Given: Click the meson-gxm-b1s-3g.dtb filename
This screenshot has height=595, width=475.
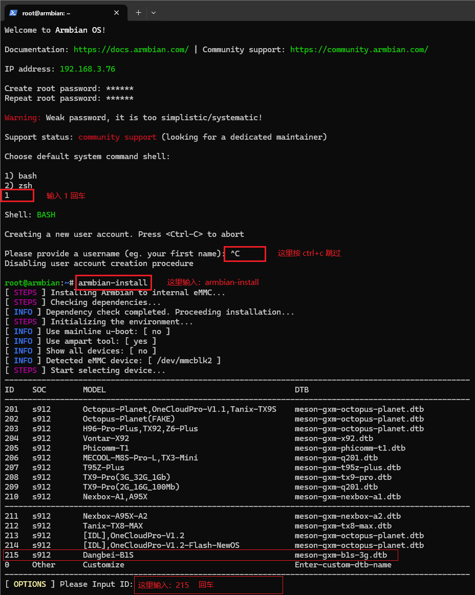Looking at the screenshot, I should click(340, 555).
